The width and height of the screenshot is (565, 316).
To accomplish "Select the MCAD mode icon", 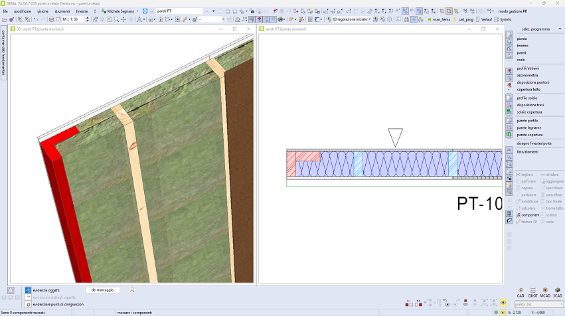I will 544,290.
